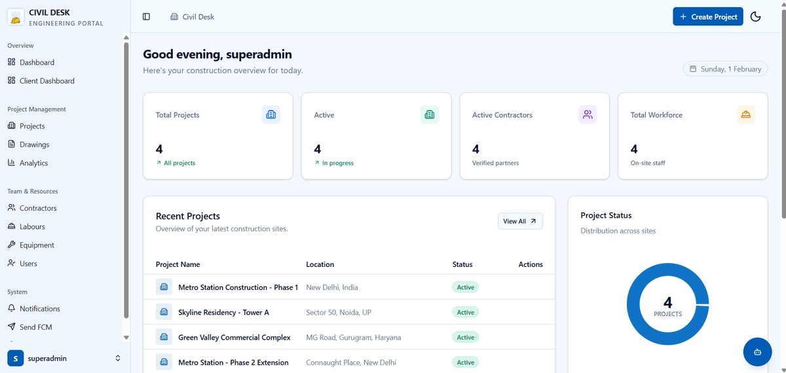The image size is (786, 373).
Task: Click the Labours helmet icon
Action: [x=11, y=226]
